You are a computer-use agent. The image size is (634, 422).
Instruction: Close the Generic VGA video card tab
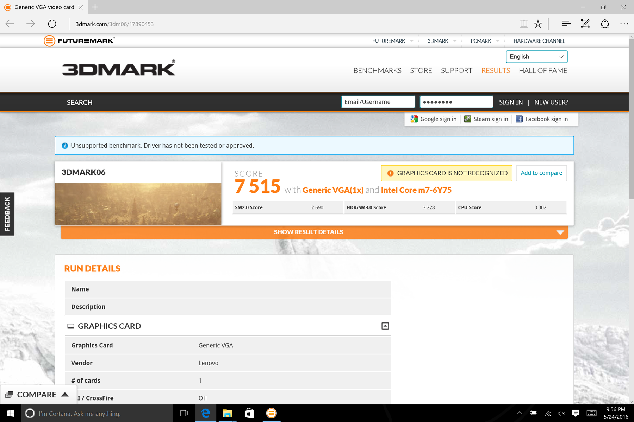pyautogui.click(x=81, y=7)
